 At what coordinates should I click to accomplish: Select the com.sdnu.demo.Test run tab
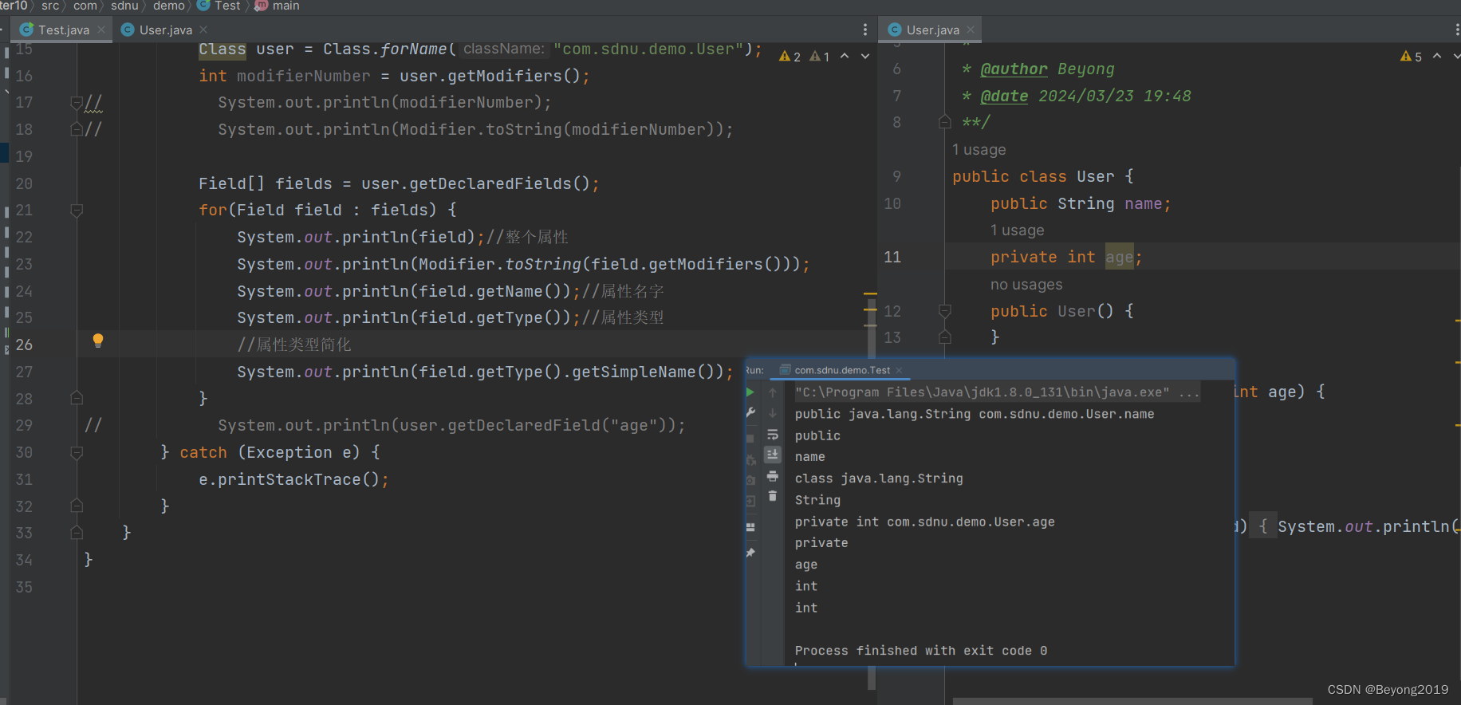[x=841, y=370]
